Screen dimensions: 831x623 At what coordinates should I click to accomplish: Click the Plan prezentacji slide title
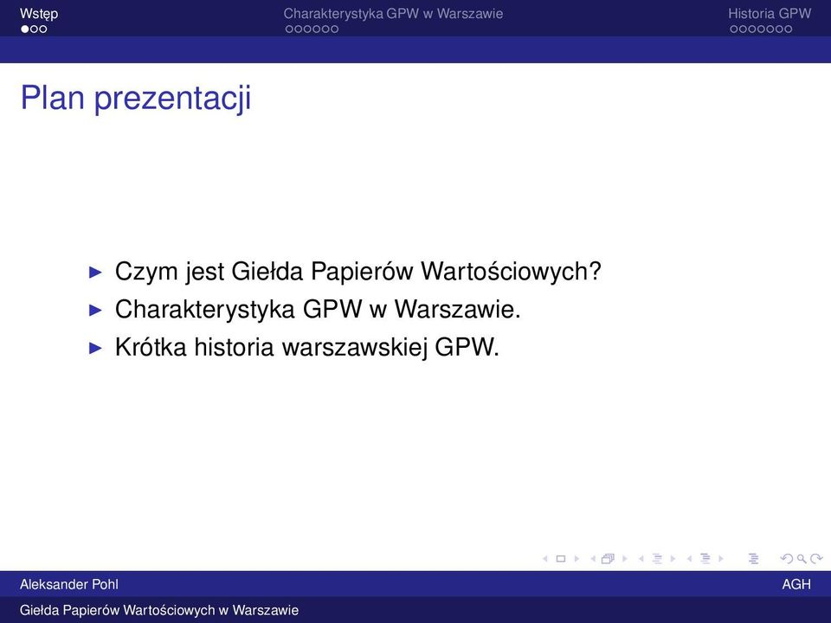[136, 98]
